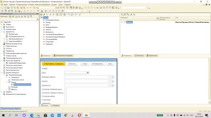The height and width of the screenshot is (118, 211).
Task: Click the Save icon in main toolbar
Action: [x=8, y=8]
